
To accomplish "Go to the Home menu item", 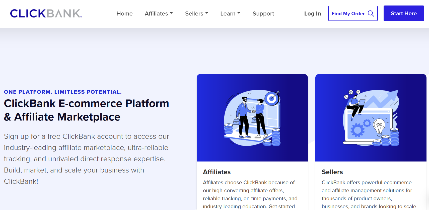I will point(124,13).
